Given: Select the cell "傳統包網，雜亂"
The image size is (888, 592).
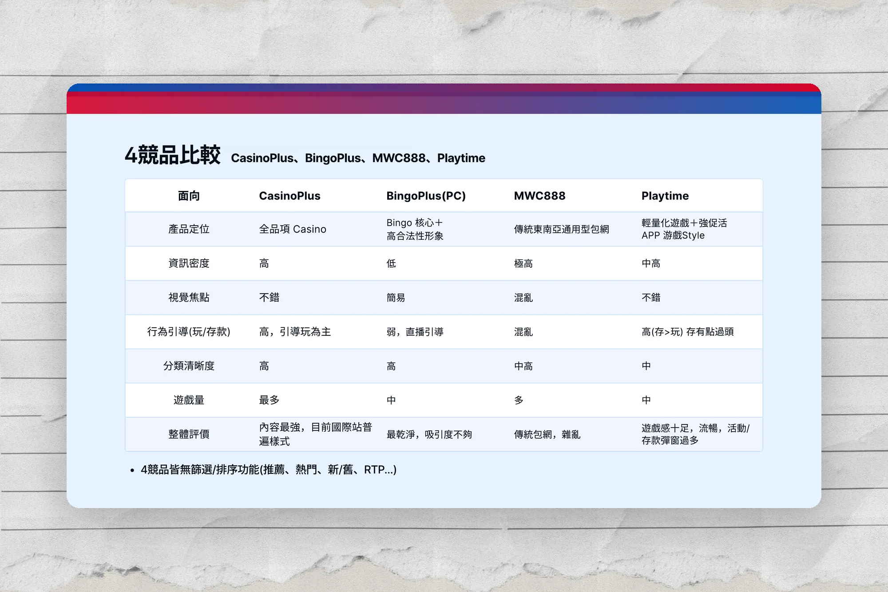Looking at the screenshot, I should click(x=547, y=434).
